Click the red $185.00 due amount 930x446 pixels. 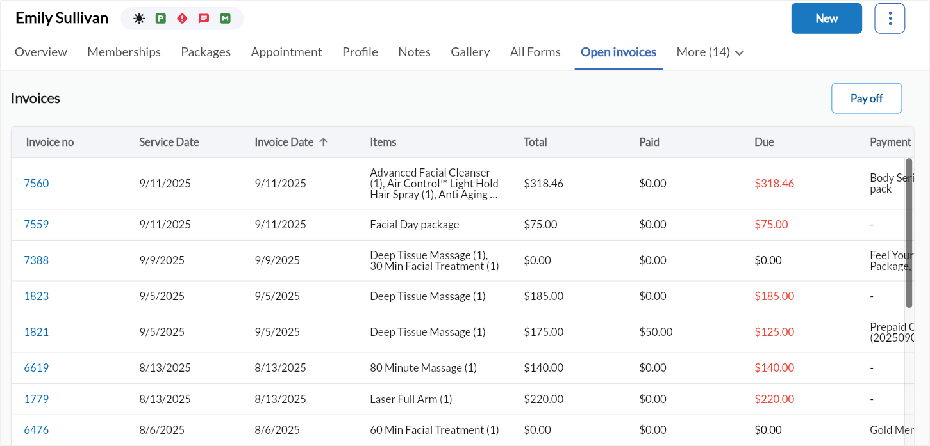pos(774,296)
